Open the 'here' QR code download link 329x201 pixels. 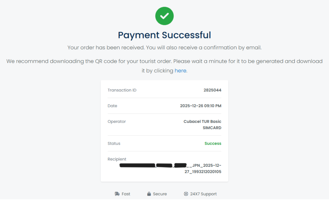(x=181, y=71)
